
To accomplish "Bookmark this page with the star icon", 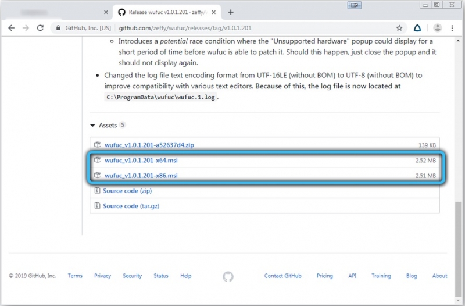I will pos(399,28).
